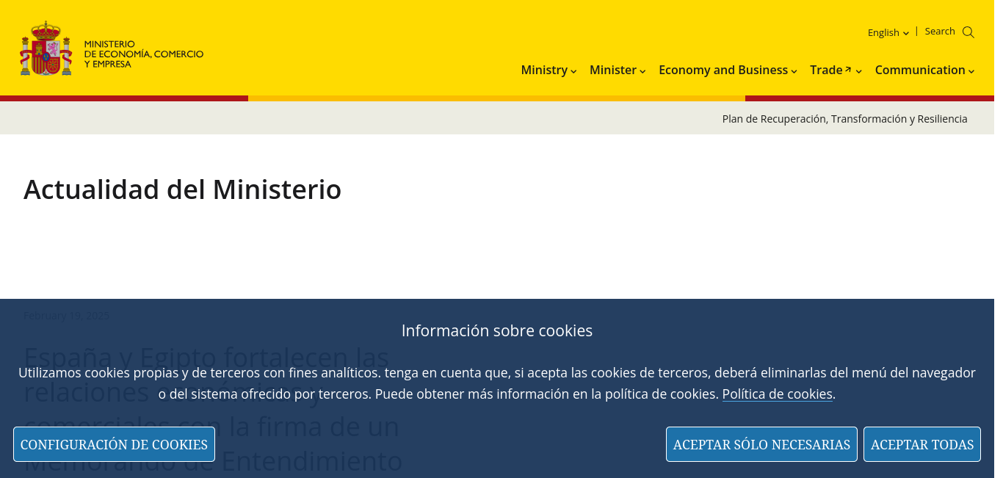Expand the Communication menu chevron
1003x478 pixels.
click(x=971, y=71)
